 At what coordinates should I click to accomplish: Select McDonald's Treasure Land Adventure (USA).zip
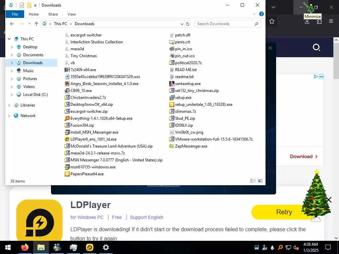[109, 146]
